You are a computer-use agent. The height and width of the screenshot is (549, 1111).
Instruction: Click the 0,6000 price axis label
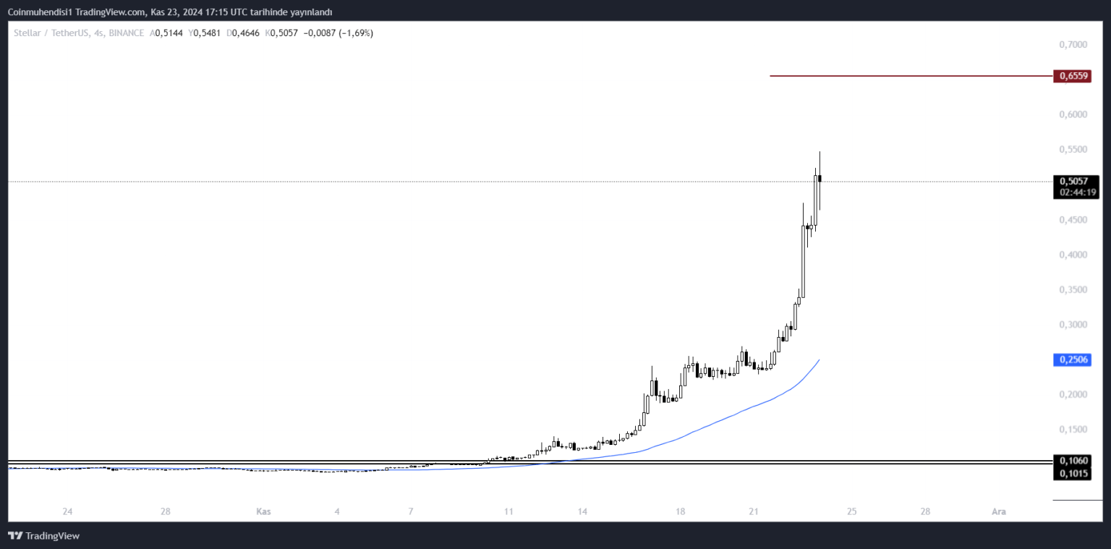tap(1073, 114)
